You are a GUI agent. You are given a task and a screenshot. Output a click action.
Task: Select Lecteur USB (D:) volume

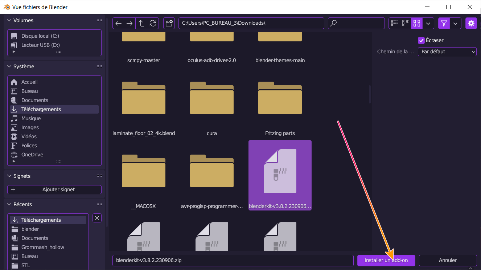(54, 45)
